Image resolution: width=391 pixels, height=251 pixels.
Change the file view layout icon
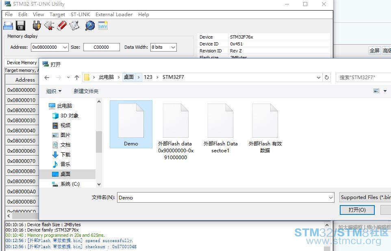[x=376, y=91]
